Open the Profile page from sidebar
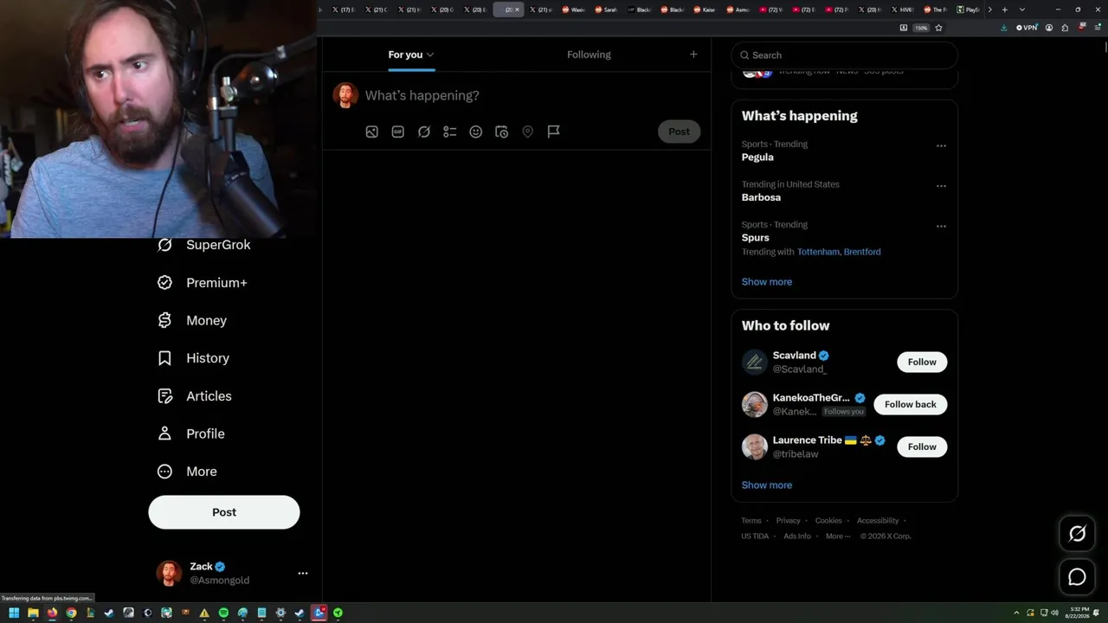Image resolution: width=1108 pixels, height=623 pixels. (x=191, y=434)
